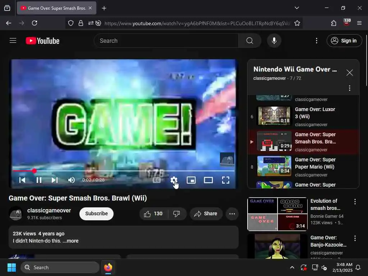Open options for Evolution of smash bros
The height and width of the screenshot is (276, 368).
pos(355,202)
